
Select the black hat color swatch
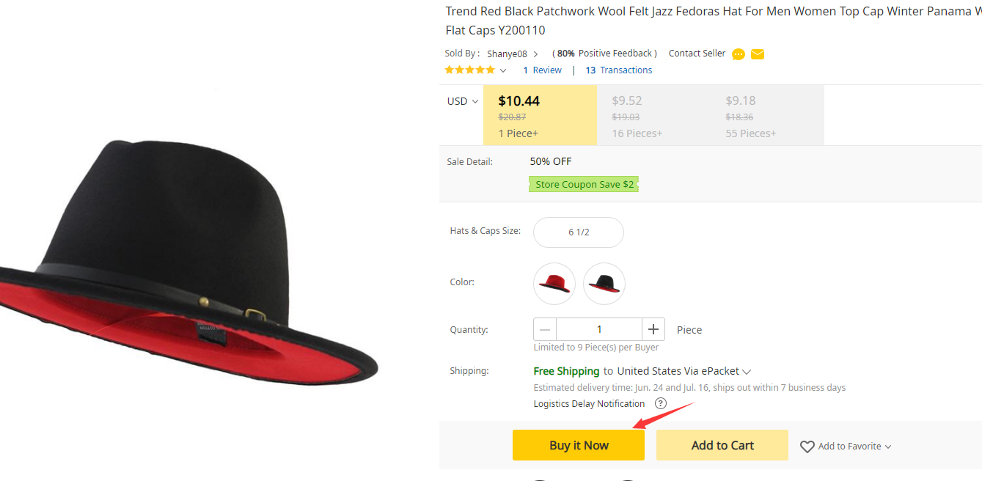tap(604, 284)
